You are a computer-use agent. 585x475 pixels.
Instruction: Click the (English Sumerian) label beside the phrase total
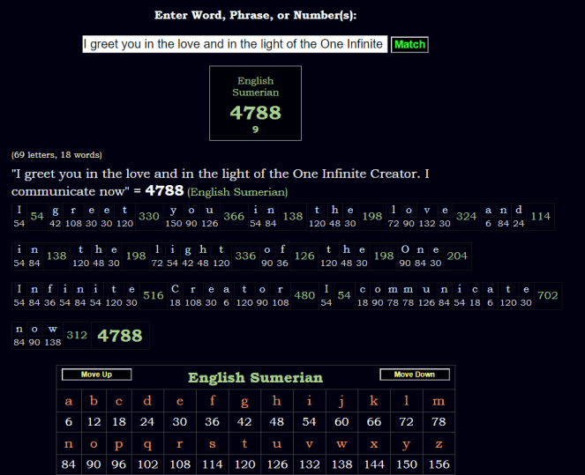[237, 191]
